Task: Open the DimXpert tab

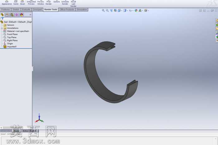Action: click(x=37, y=9)
